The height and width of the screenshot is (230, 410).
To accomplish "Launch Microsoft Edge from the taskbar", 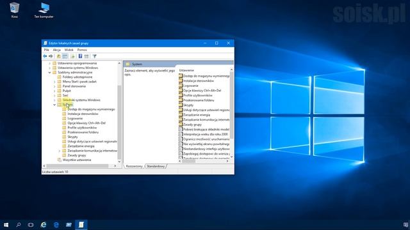I will pos(56,225).
